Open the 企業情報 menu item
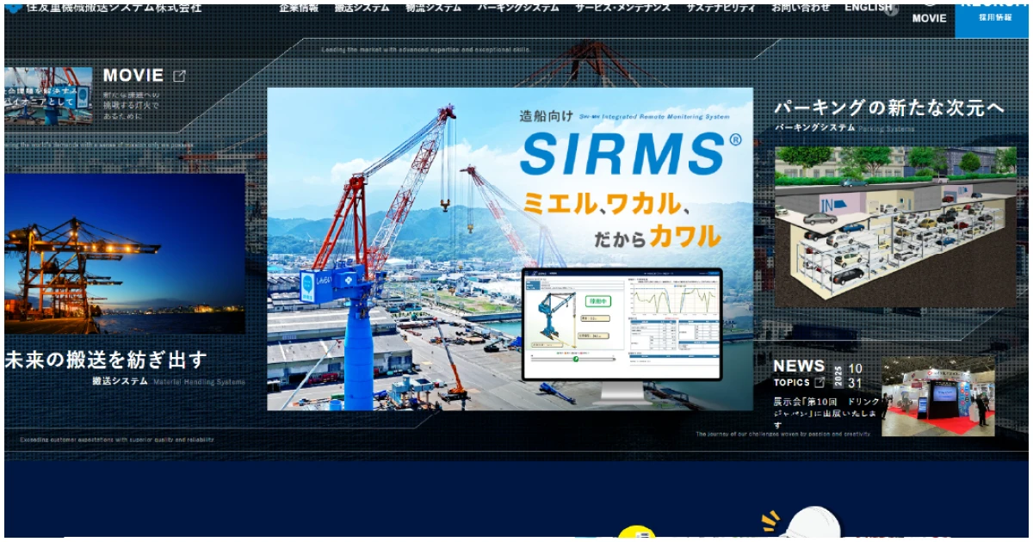This screenshot has width=1033, height=542. point(299,7)
